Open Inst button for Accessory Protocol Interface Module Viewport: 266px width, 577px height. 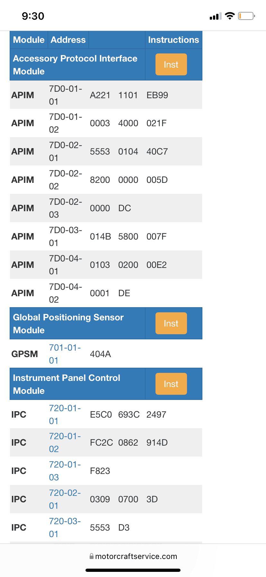click(171, 64)
